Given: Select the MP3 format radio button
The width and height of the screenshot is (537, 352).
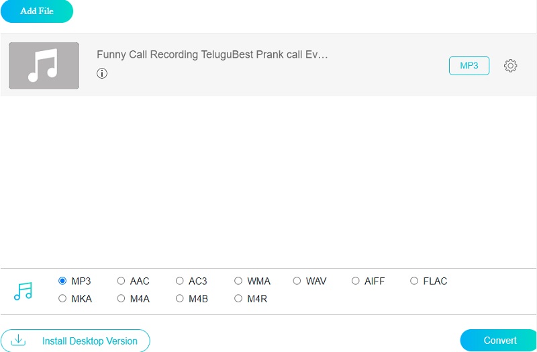Looking at the screenshot, I should [x=62, y=281].
